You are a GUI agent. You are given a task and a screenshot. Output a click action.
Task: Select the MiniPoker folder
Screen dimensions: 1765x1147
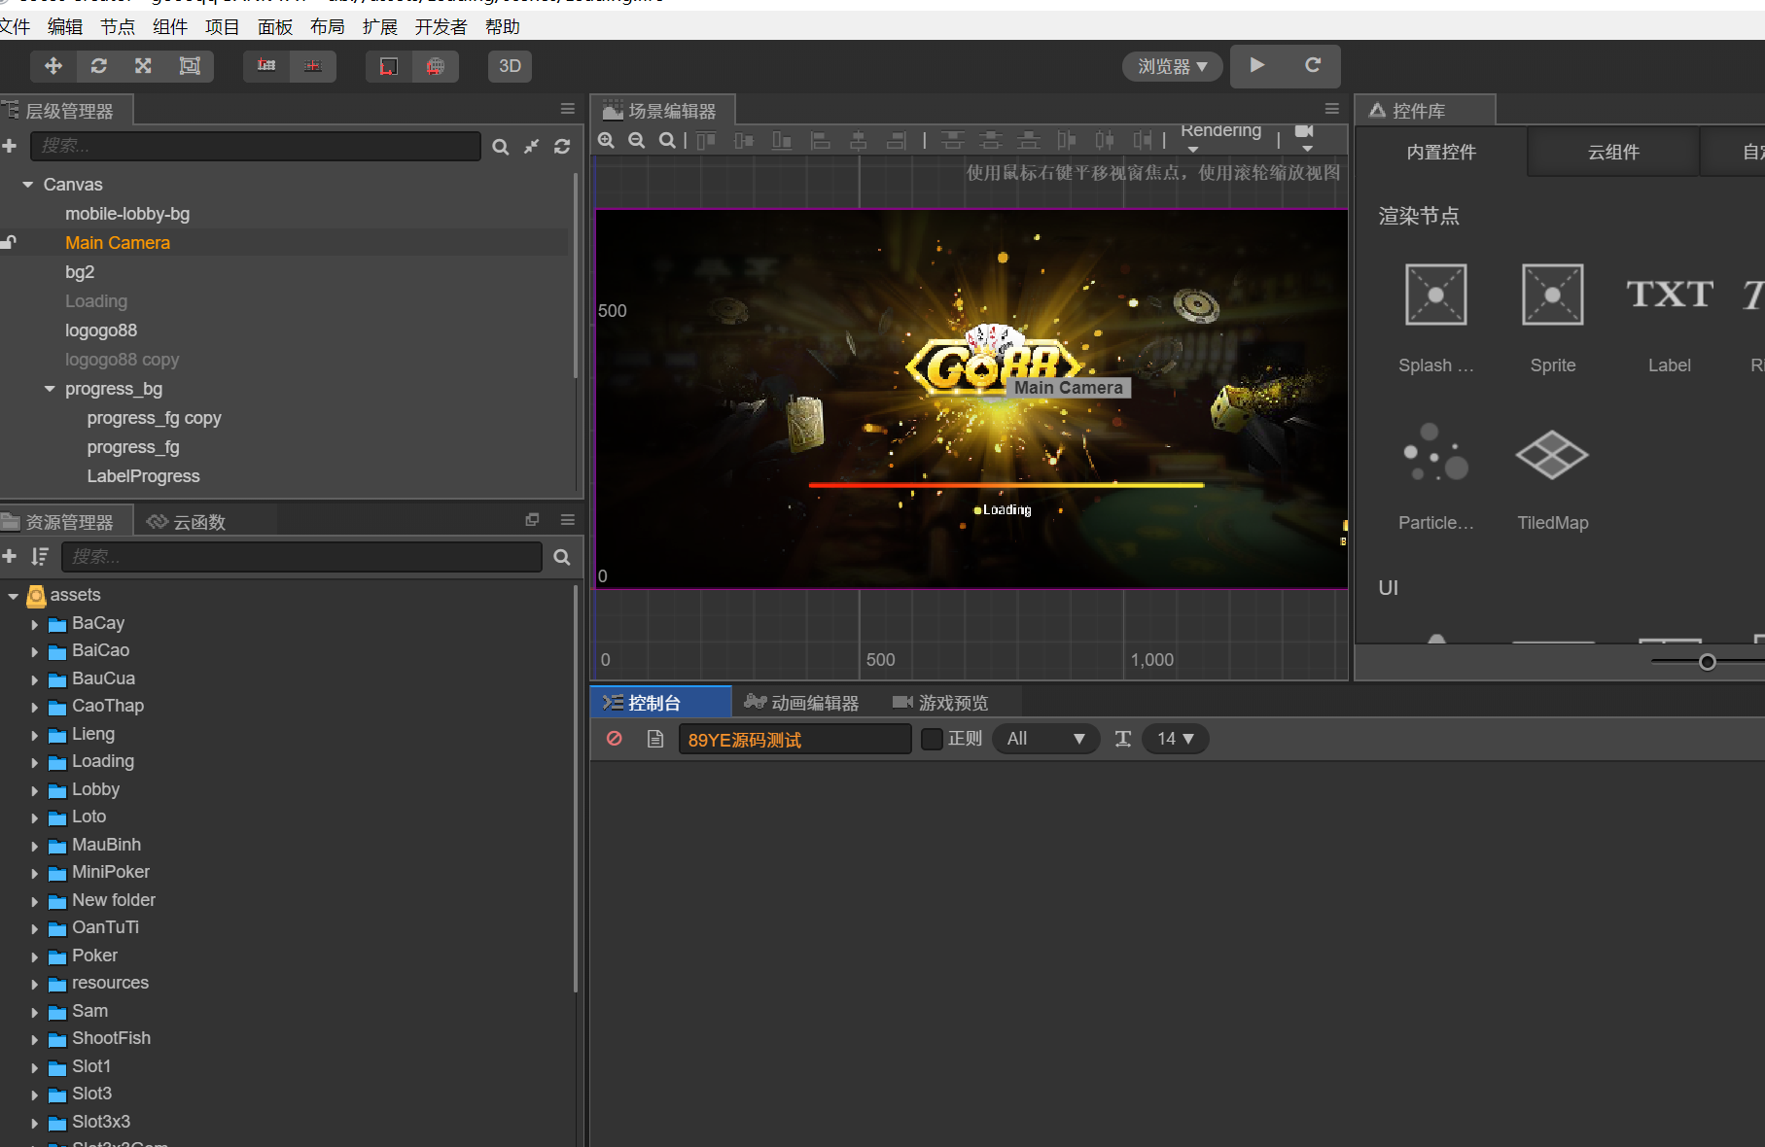[x=111, y=872]
